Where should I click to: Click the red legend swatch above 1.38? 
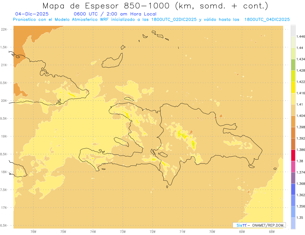coord(293,155)
